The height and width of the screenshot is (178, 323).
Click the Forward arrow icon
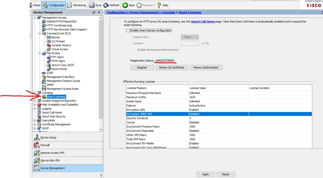click(x=139, y=5)
